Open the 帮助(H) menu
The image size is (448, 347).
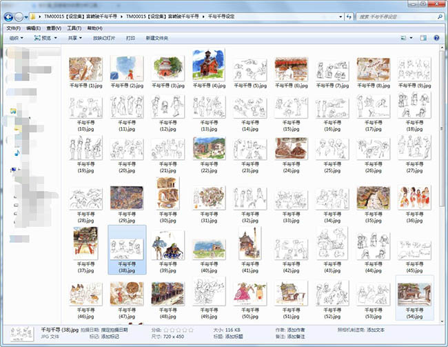tap(94, 28)
